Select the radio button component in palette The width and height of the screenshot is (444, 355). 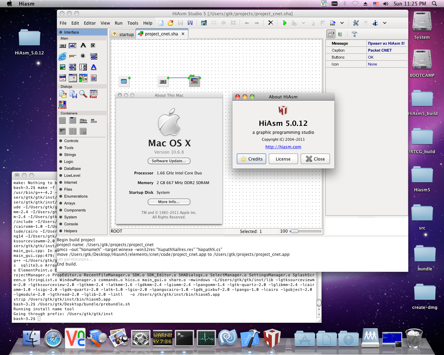click(83, 56)
